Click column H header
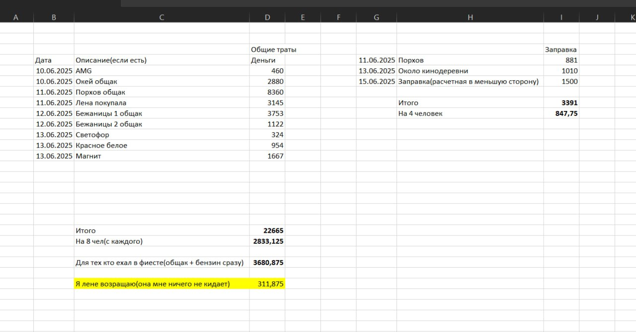This screenshot has height=332, width=636. 470,17
